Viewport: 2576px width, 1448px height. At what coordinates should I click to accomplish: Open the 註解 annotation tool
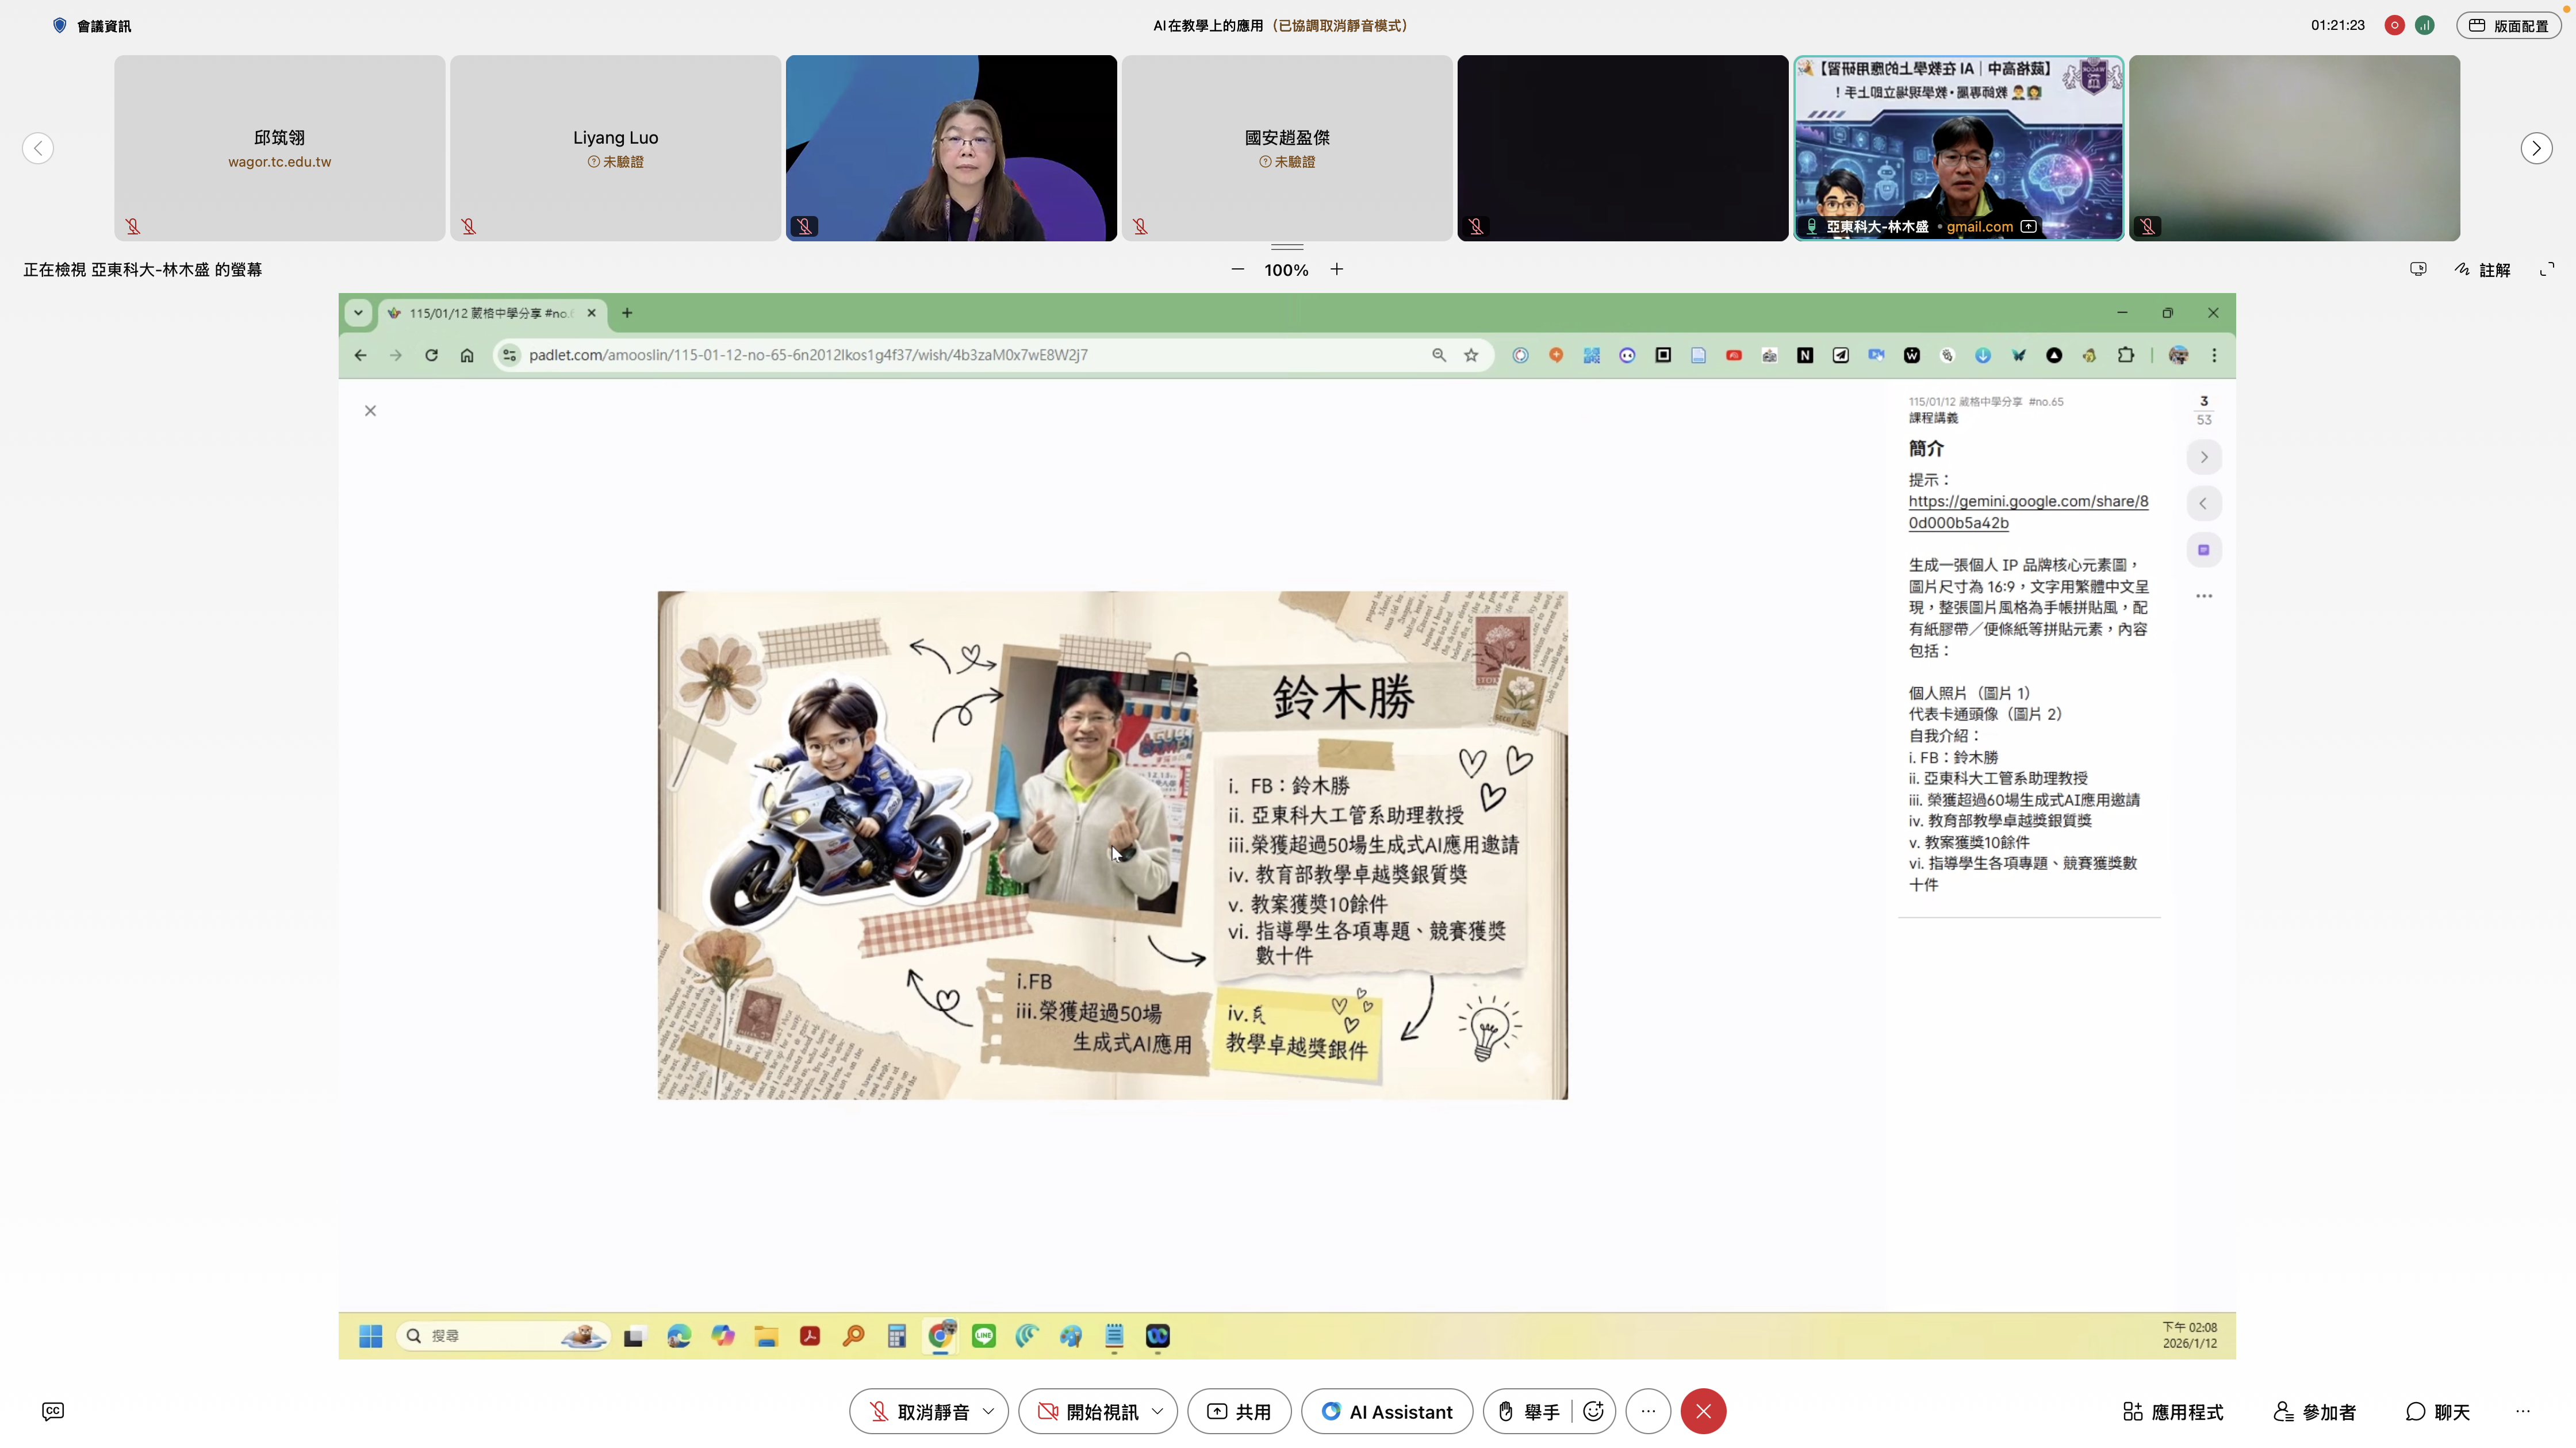2483,270
